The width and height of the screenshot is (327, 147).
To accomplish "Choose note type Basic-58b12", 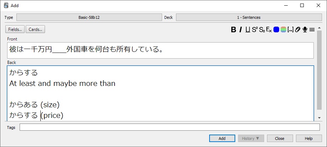I will tap(89, 17).
